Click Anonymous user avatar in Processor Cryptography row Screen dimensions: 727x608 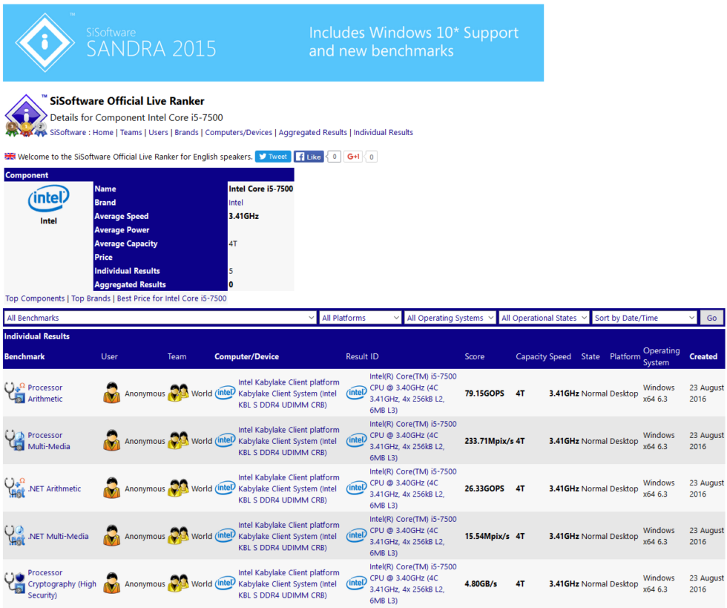point(112,584)
